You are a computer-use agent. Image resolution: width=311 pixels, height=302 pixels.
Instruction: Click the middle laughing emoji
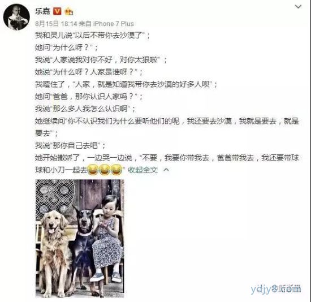pos(105,170)
